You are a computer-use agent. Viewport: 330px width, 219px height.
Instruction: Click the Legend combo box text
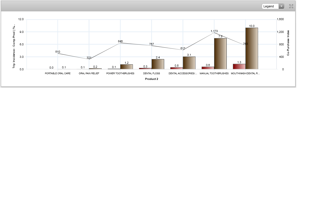click(x=270, y=6)
